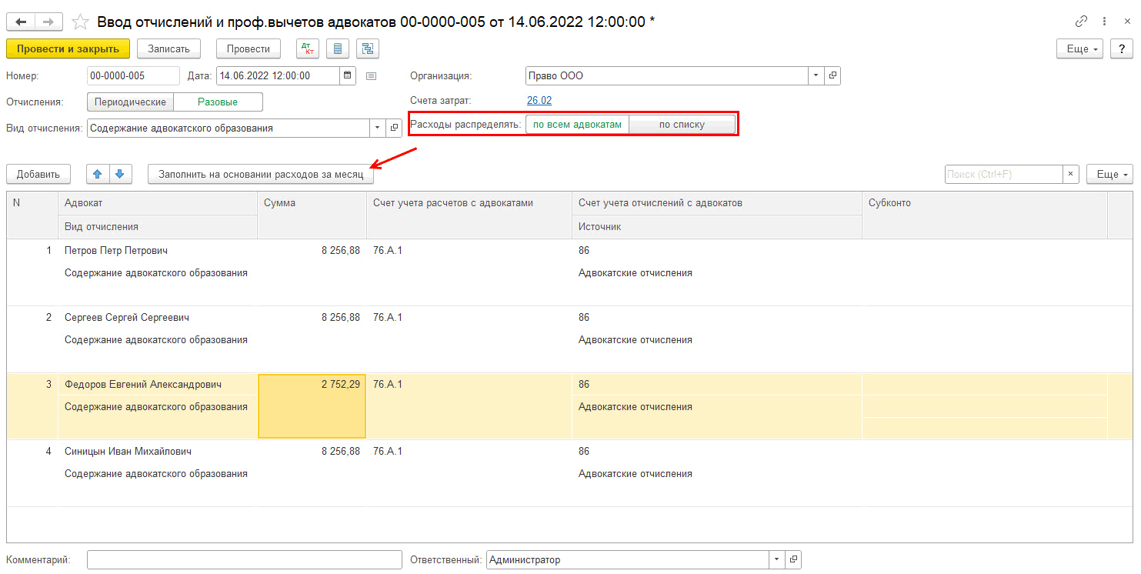
Task: Move row down with blue down arrow
Action: pos(119,174)
